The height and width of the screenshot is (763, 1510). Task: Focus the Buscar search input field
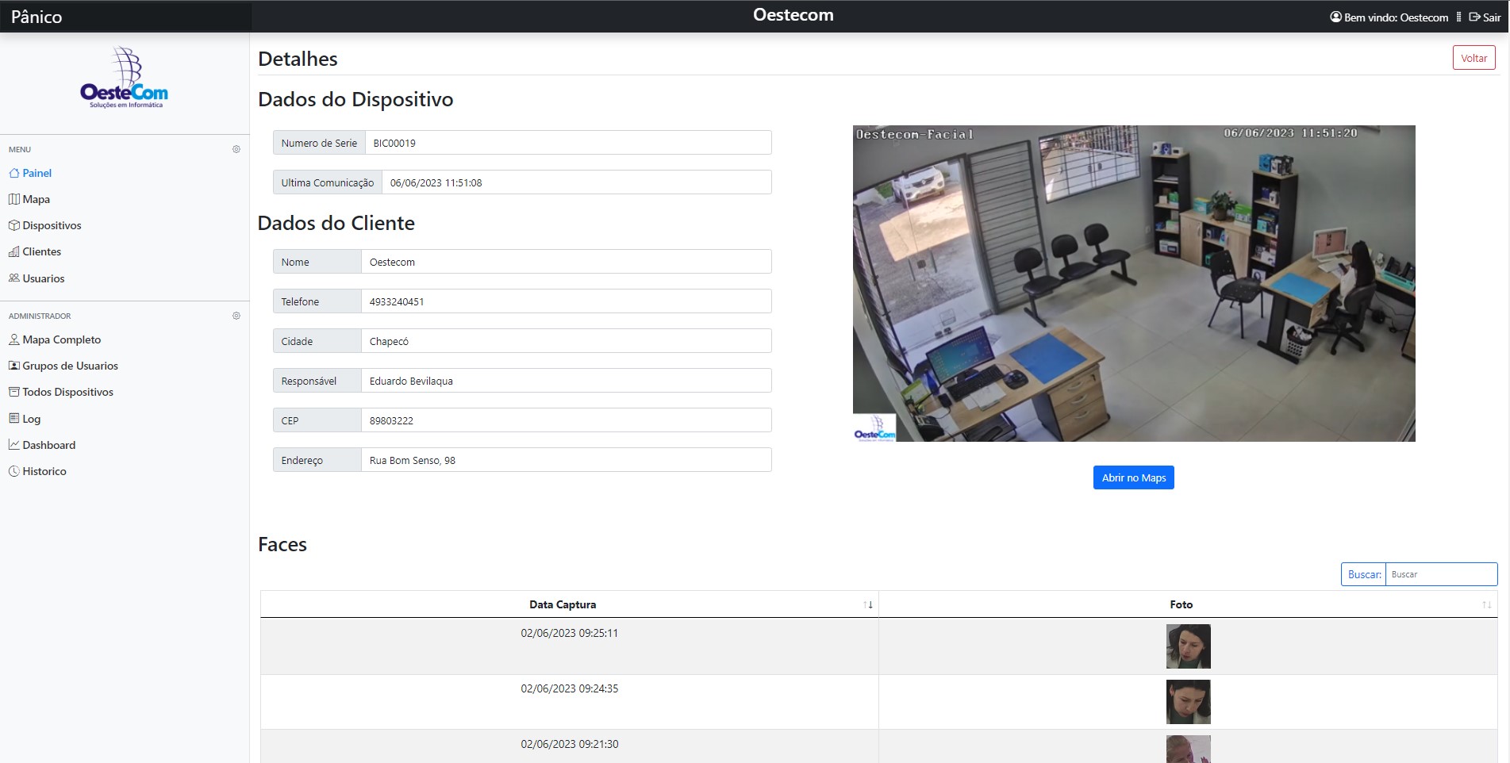click(x=1440, y=574)
